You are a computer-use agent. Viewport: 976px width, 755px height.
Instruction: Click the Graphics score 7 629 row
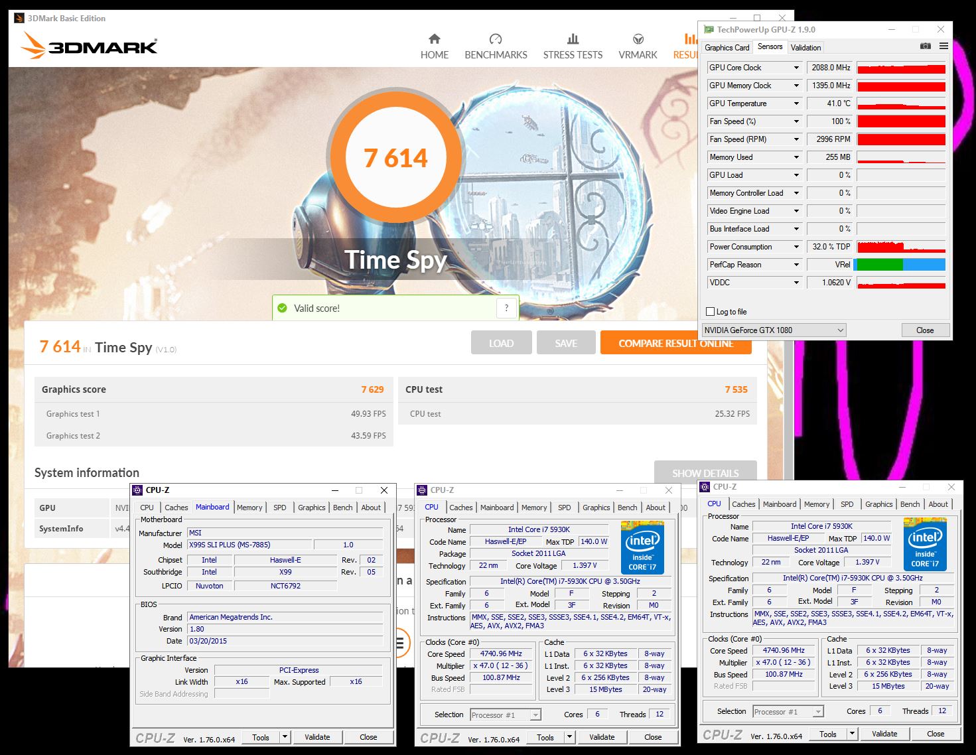pyautogui.click(x=212, y=389)
